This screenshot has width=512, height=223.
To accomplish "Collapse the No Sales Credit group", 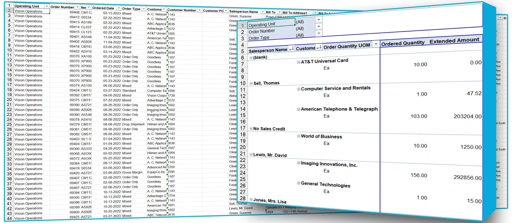I will tap(251, 129).
